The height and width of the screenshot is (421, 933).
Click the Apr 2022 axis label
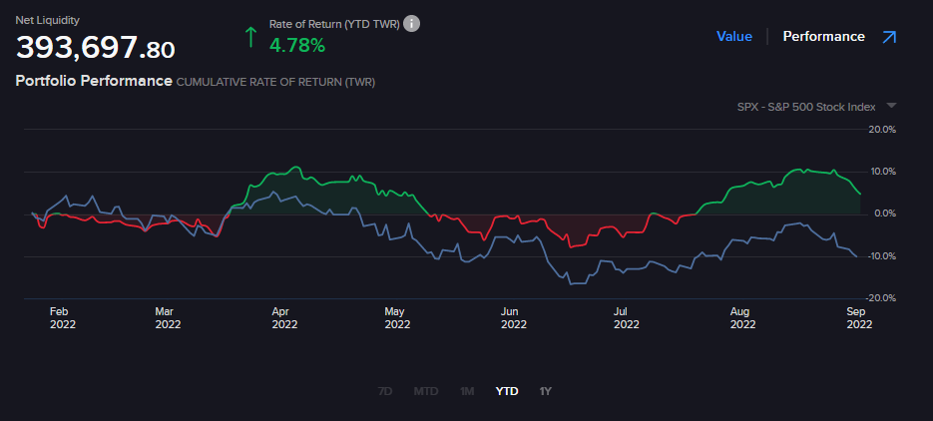pyautogui.click(x=284, y=317)
